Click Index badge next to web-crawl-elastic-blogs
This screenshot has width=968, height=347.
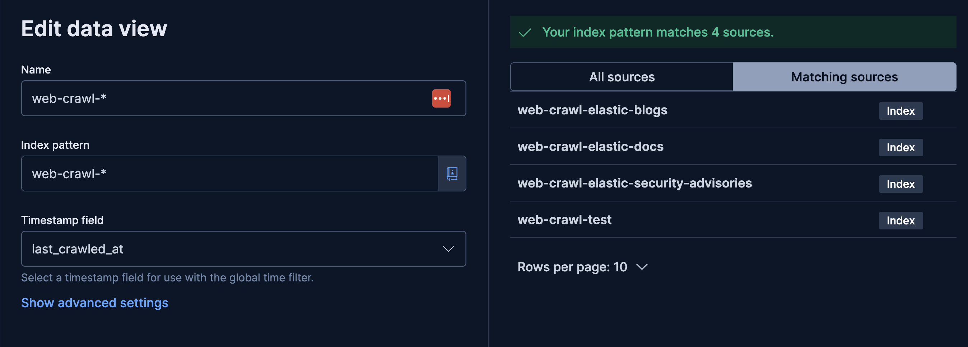(x=900, y=111)
